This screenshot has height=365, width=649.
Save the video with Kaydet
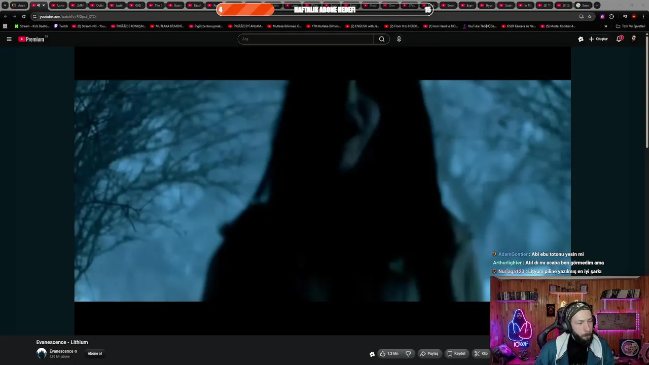coord(456,353)
